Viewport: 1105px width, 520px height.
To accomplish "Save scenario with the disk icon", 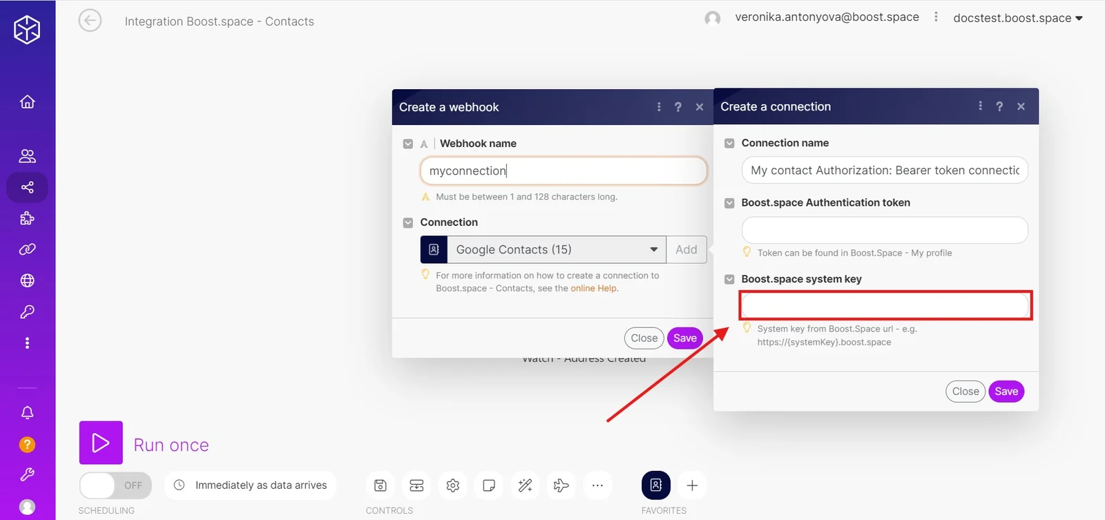I will 381,485.
